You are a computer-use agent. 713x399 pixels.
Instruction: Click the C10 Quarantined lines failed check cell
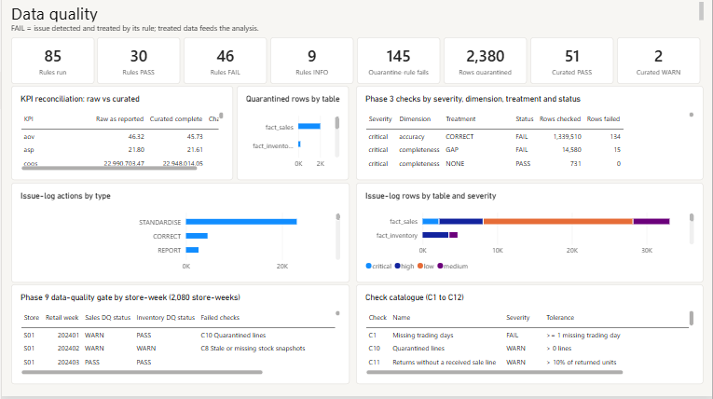pos(233,336)
